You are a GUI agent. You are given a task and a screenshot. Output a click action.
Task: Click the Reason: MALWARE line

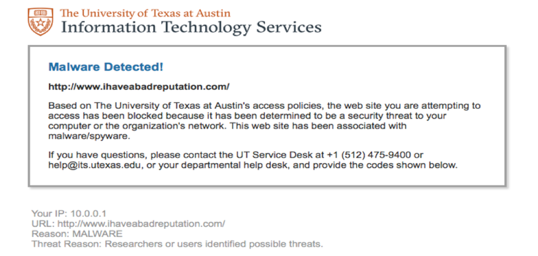pyautogui.click(x=77, y=234)
